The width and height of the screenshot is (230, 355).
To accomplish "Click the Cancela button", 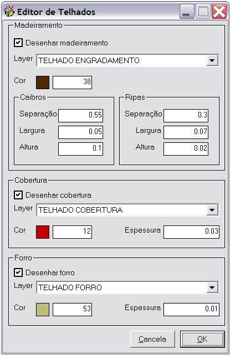I will pyautogui.click(x=152, y=339).
